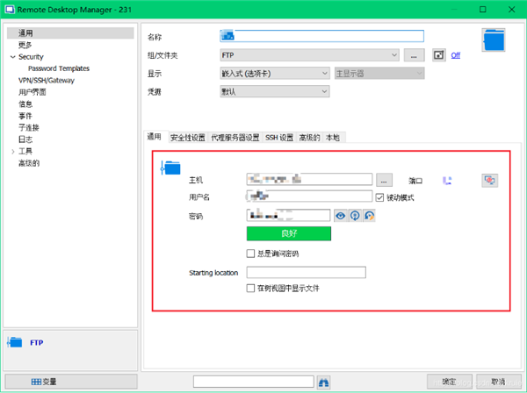This screenshot has width=527, height=393.
Task: Switch to the 本地 tab
Action: tap(333, 138)
